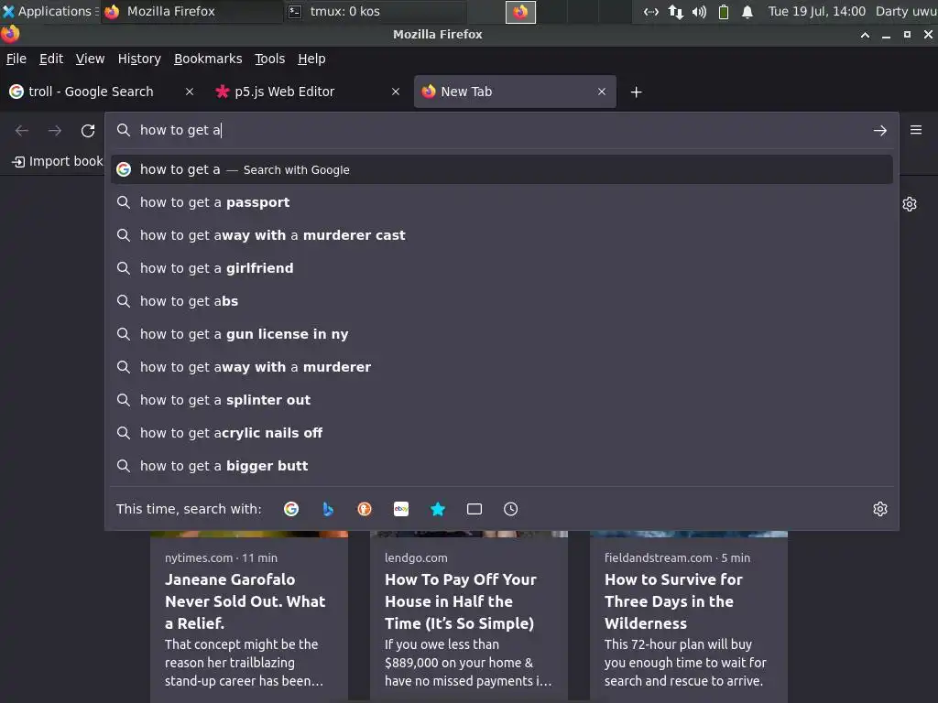The height and width of the screenshot is (703, 938).
Task: Open the History menu
Action: (x=139, y=59)
